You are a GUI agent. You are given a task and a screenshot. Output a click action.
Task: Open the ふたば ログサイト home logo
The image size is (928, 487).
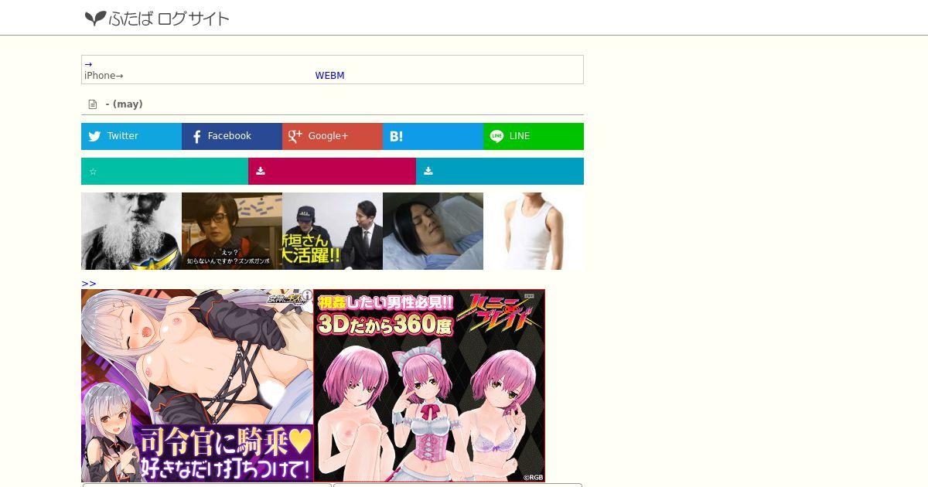[x=157, y=18]
